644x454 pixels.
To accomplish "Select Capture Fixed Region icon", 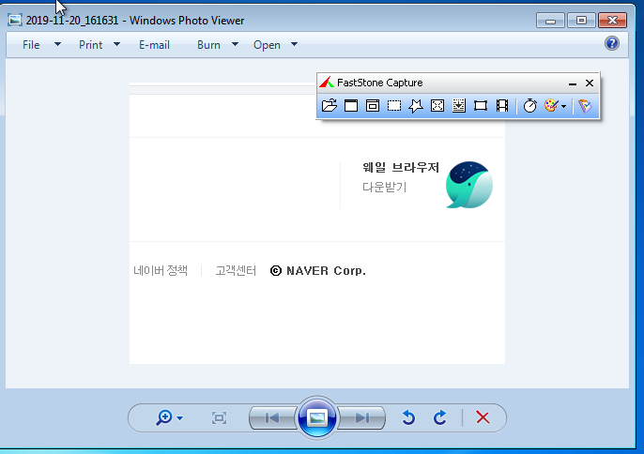I will tap(481, 106).
